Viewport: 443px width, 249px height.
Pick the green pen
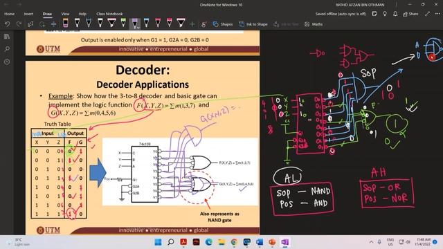pos(123,23)
